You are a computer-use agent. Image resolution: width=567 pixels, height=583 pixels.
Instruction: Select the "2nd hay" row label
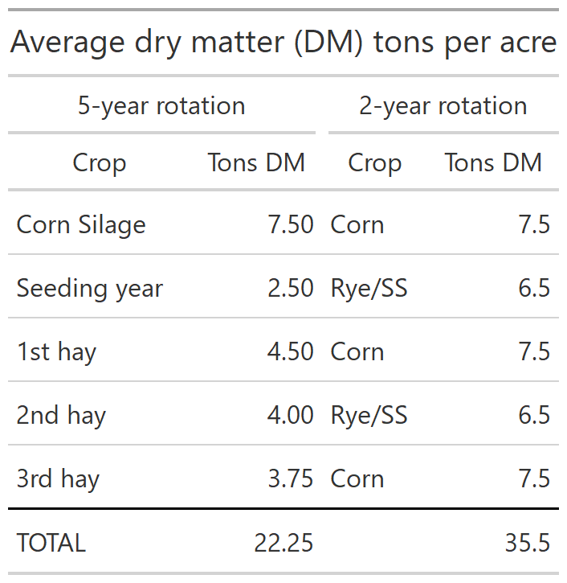[61, 415]
